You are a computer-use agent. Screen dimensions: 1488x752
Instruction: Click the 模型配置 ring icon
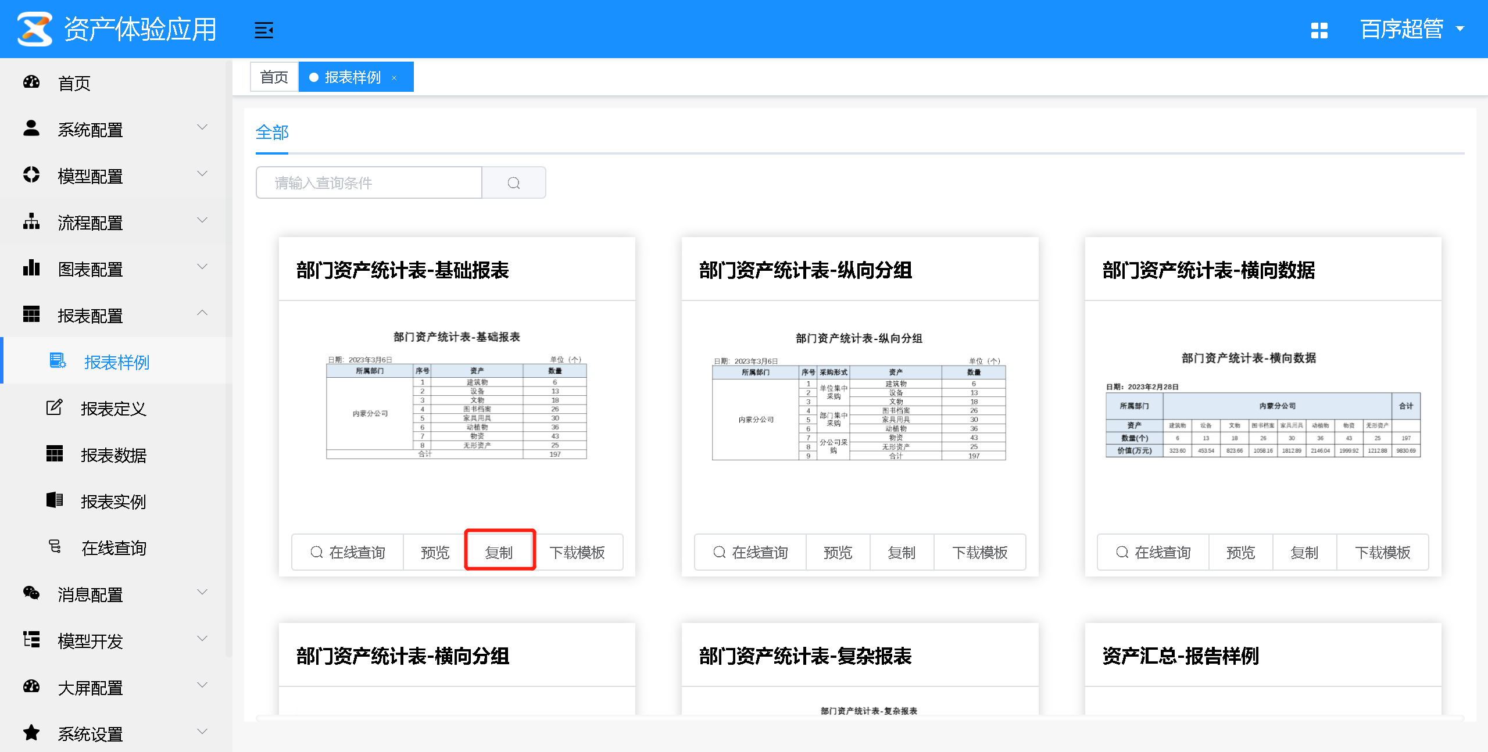[x=31, y=175]
